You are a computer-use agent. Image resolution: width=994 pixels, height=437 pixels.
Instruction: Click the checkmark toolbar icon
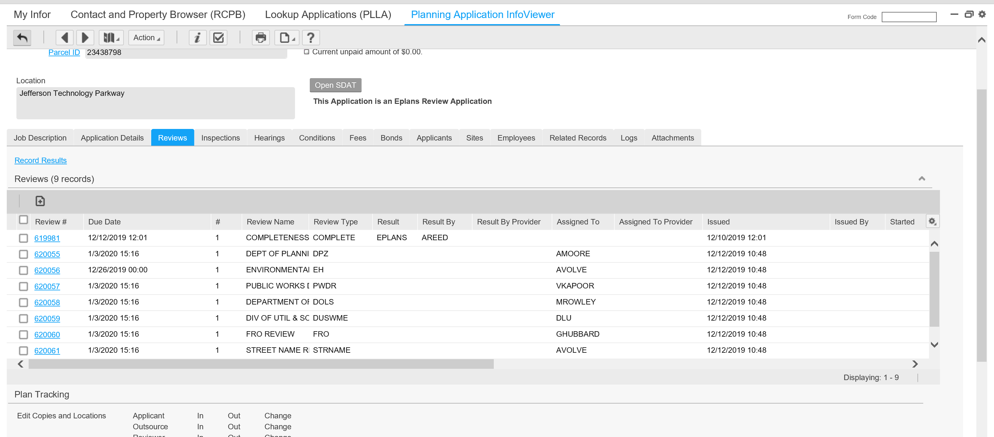[218, 38]
